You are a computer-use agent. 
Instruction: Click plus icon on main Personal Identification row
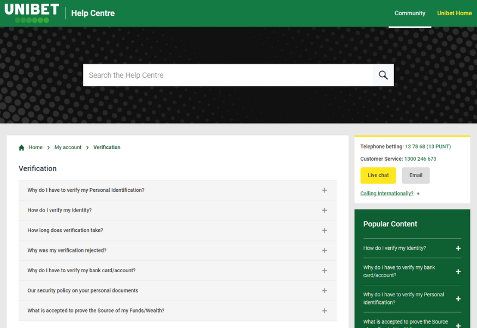pos(325,190)
